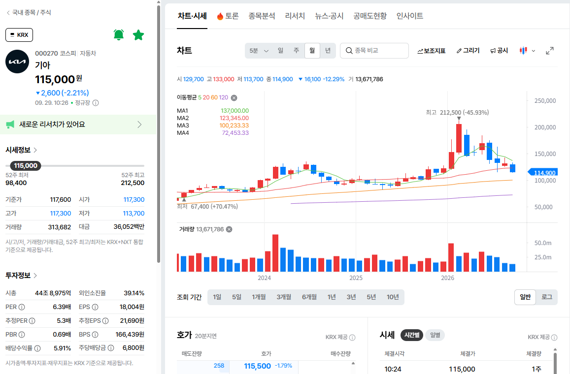The width and height of the screenshot is (570, 374).
Task: Select the 일반 linear scale option
Action: (525, 297)
